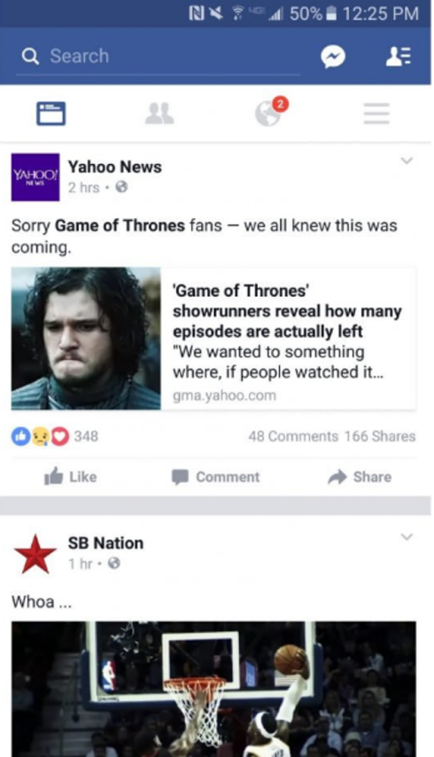The height and width of the screenshot is (757, 434).
Task: Open the hamburger menu tab
Action: coord(376,113)
